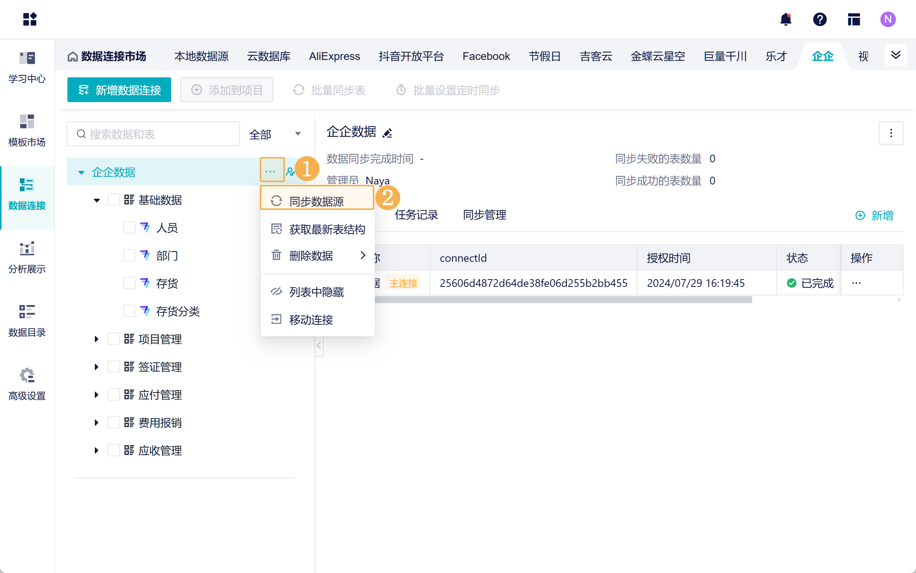916x573 pixels.
Task: Tick the 人员 table checkbox
Action: coord(129,228)
